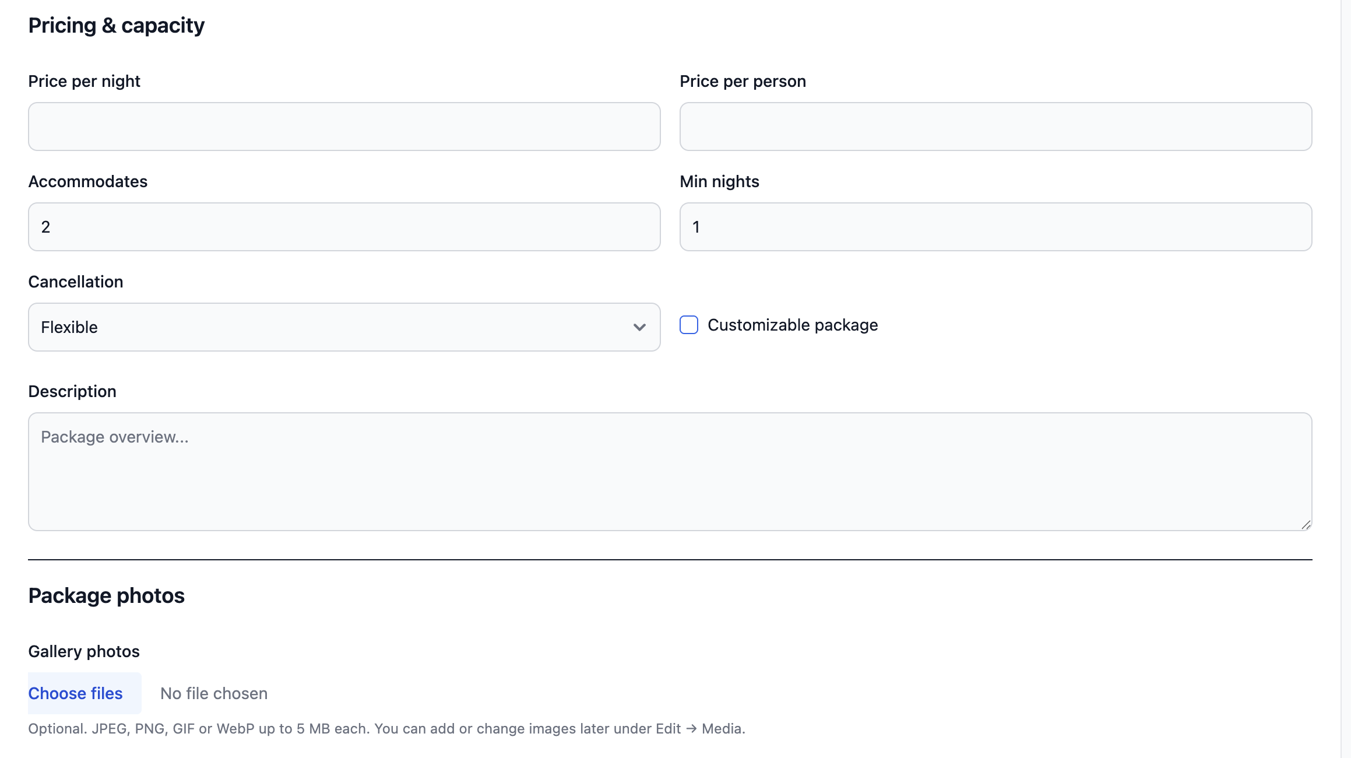This screenshot has width=1351, height=758.
Task: Click the Min nights label
Action: point(719,181)
